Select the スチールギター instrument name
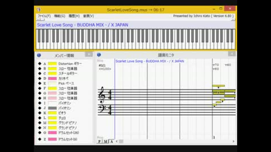Screen dimensions: 271x152 pyautogui.click(x=68, y=73)
